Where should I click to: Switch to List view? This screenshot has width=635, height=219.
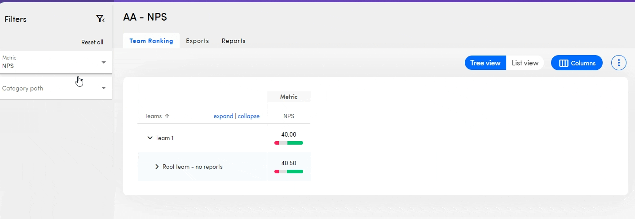pyautogui.click(x=525, y=63)
